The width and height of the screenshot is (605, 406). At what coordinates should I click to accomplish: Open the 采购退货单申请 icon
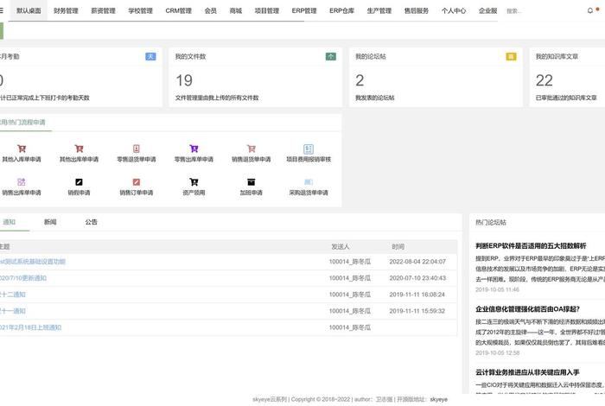tap(309, 182)
